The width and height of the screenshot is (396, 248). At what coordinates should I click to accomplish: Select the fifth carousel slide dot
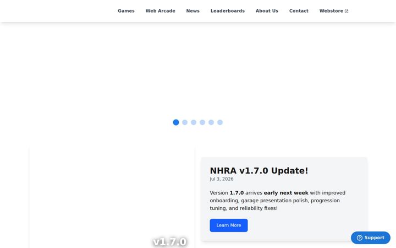pos(211,122)
